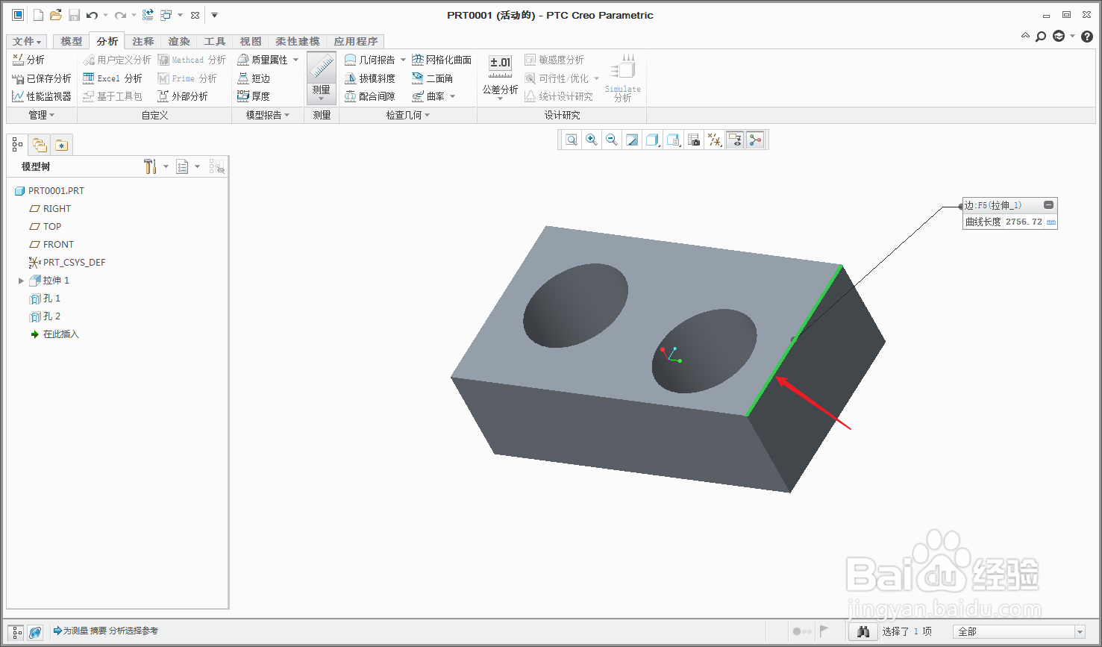Select 孔 2 feature in tree
Screen dimensions: 1102x647
tap(45, 316)
